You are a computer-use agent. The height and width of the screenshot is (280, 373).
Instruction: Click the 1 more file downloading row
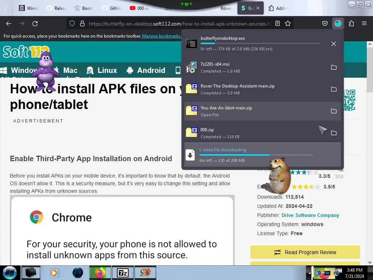point(263,155)
